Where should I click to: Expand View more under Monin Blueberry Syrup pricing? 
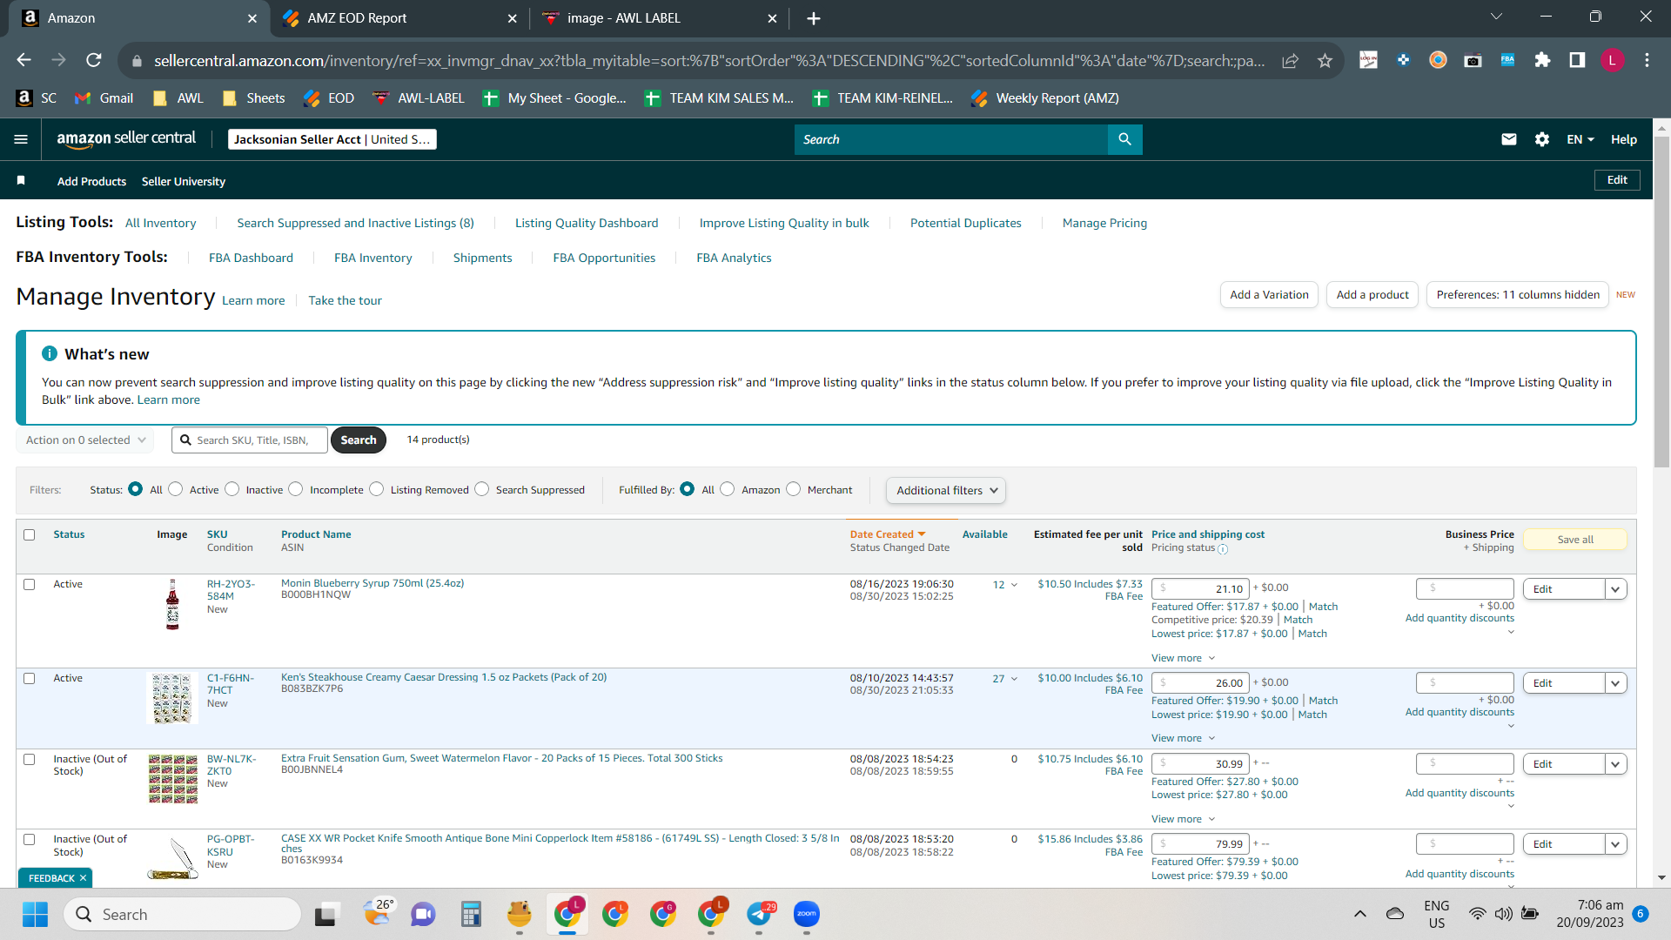1183,658
